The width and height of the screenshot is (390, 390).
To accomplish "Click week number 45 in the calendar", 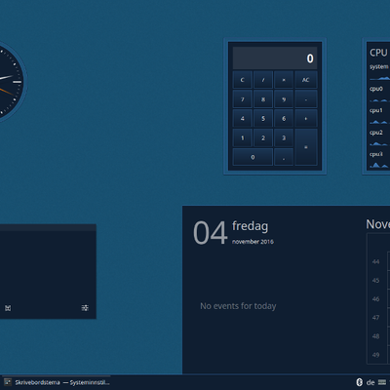I will tap(375, 280).
